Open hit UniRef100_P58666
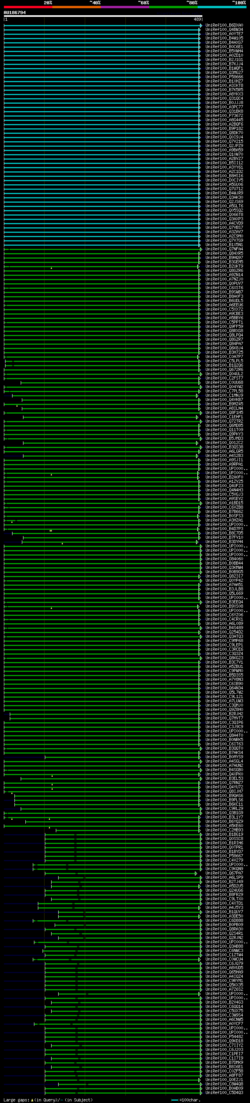 point(224,77)
